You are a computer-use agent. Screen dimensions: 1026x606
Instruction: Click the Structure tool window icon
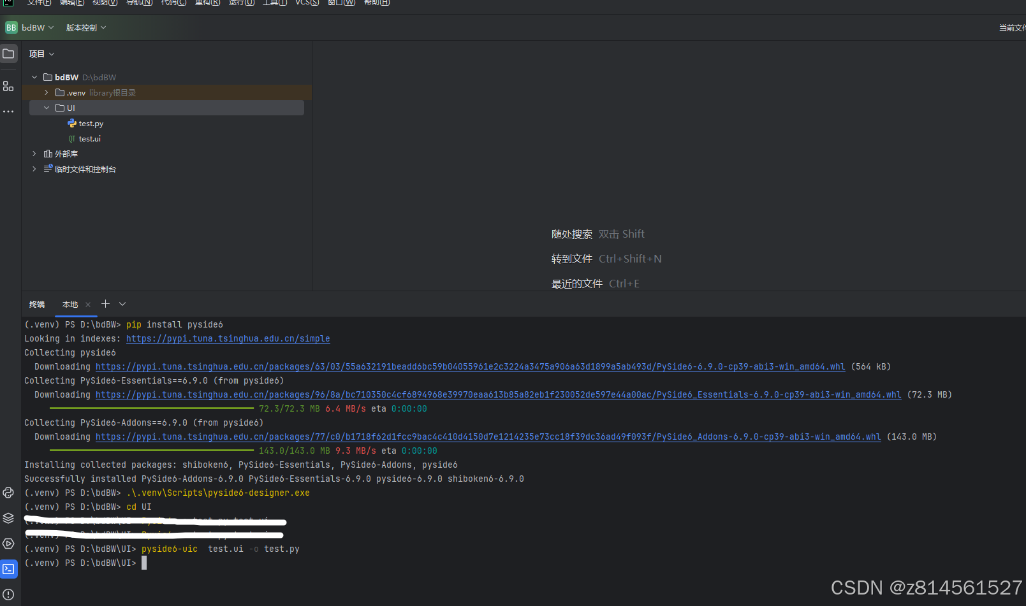pyautogui.click(x=8, y=86)
